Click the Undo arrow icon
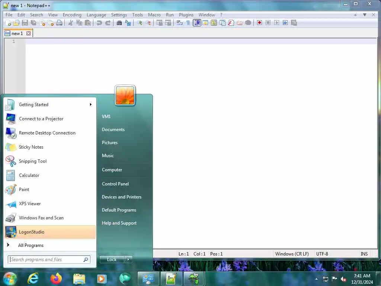381x286 pixels. [99, 23]
